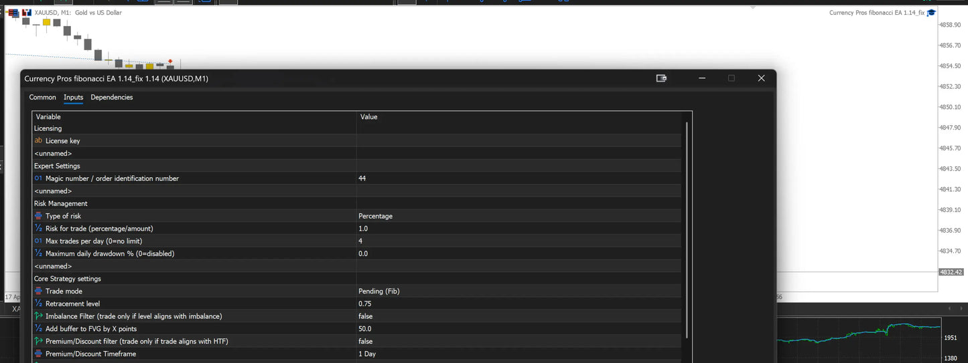This screenshot has width=968, height=363.
Task: Open the Trade mode Pending (Fib) dropdown
Action: pyautogui.click(x=518, y=291)
